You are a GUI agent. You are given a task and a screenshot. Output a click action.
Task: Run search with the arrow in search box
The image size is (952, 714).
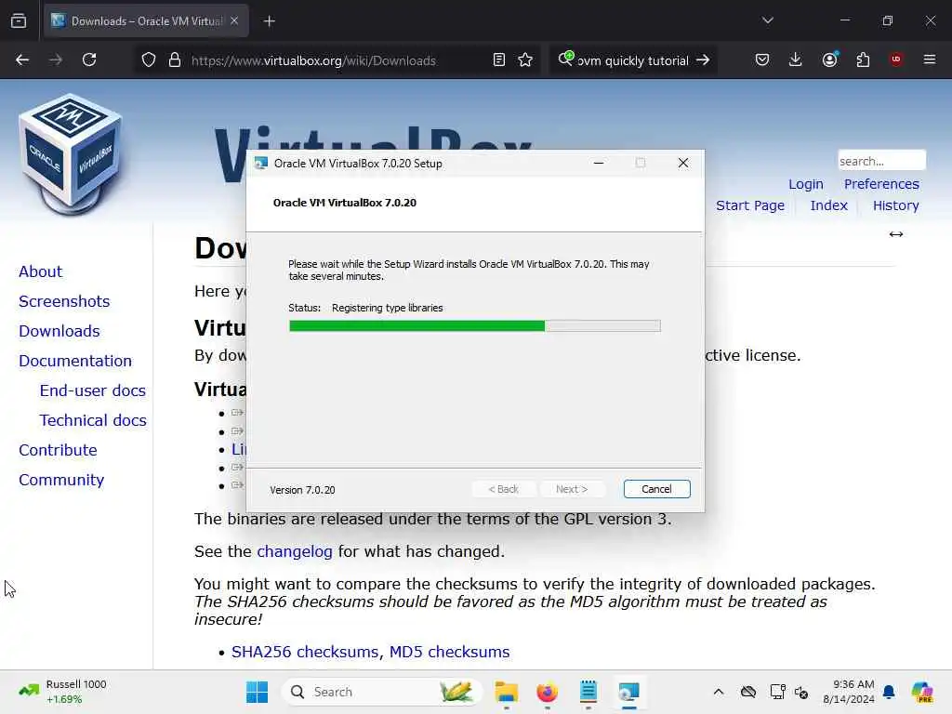[703, 59]
